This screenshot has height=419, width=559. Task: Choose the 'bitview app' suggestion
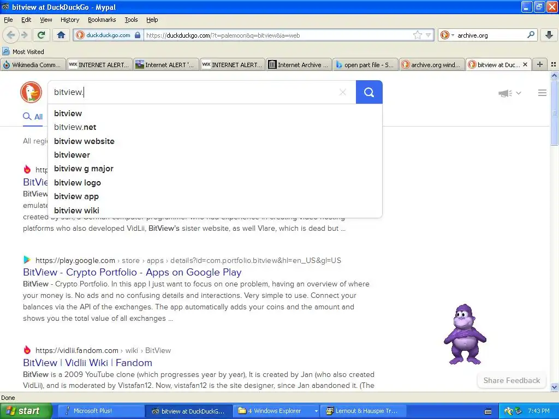pyautogui.click(x=215, y=196)
